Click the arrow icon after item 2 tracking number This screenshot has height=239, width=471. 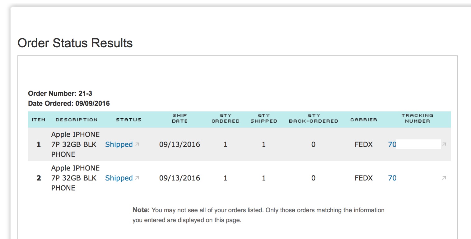[x=444, y=178]
